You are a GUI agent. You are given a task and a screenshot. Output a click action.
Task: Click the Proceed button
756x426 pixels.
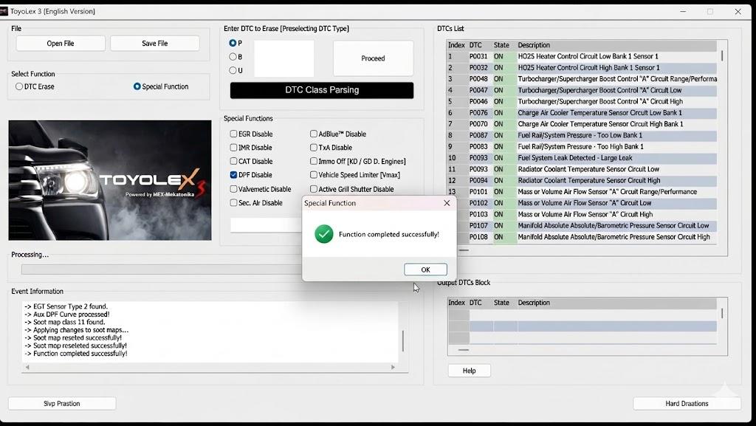coord(373,58)
